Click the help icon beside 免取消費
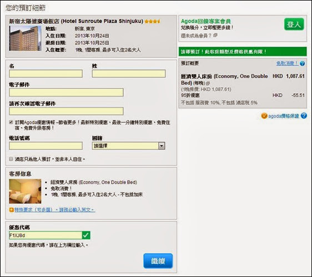This screenshot has width=312, height=277. coord(302,63)
